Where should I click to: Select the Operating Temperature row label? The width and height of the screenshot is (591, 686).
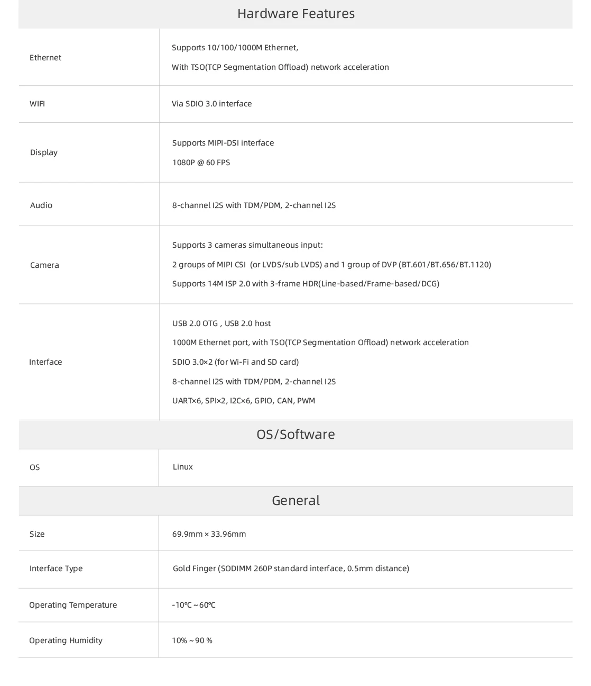pyautogui.click(x=73, y=605)
